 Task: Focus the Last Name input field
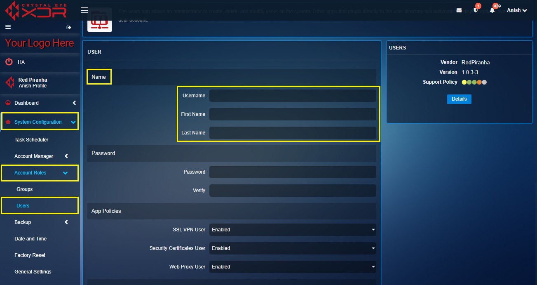[x=293, y=133]
